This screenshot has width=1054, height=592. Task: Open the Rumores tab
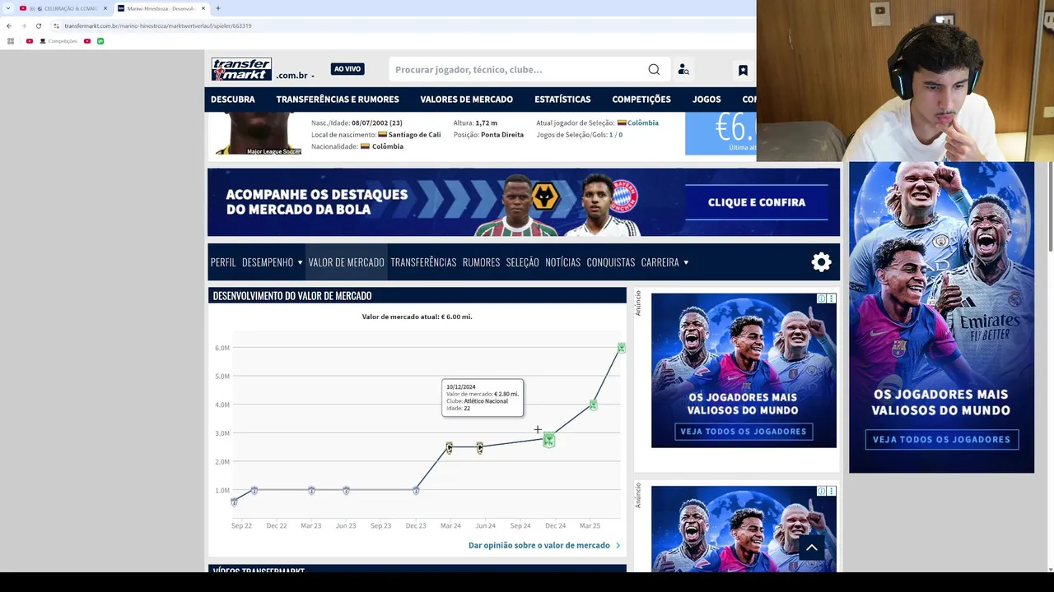(481, 262)
